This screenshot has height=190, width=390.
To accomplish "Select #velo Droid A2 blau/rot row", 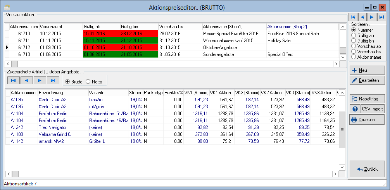I will click(x=172, y=100).
